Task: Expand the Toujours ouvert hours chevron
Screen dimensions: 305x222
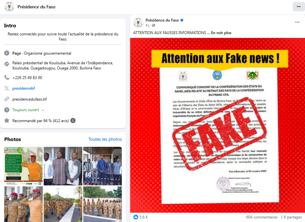Action: point(43,110)
